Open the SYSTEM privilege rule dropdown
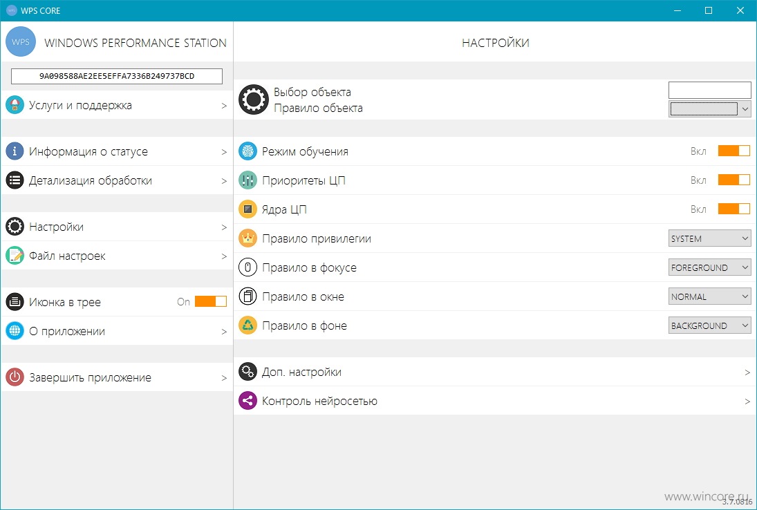Image resolution: width=757 pixels, height=510 pixels. click(710, 238)
